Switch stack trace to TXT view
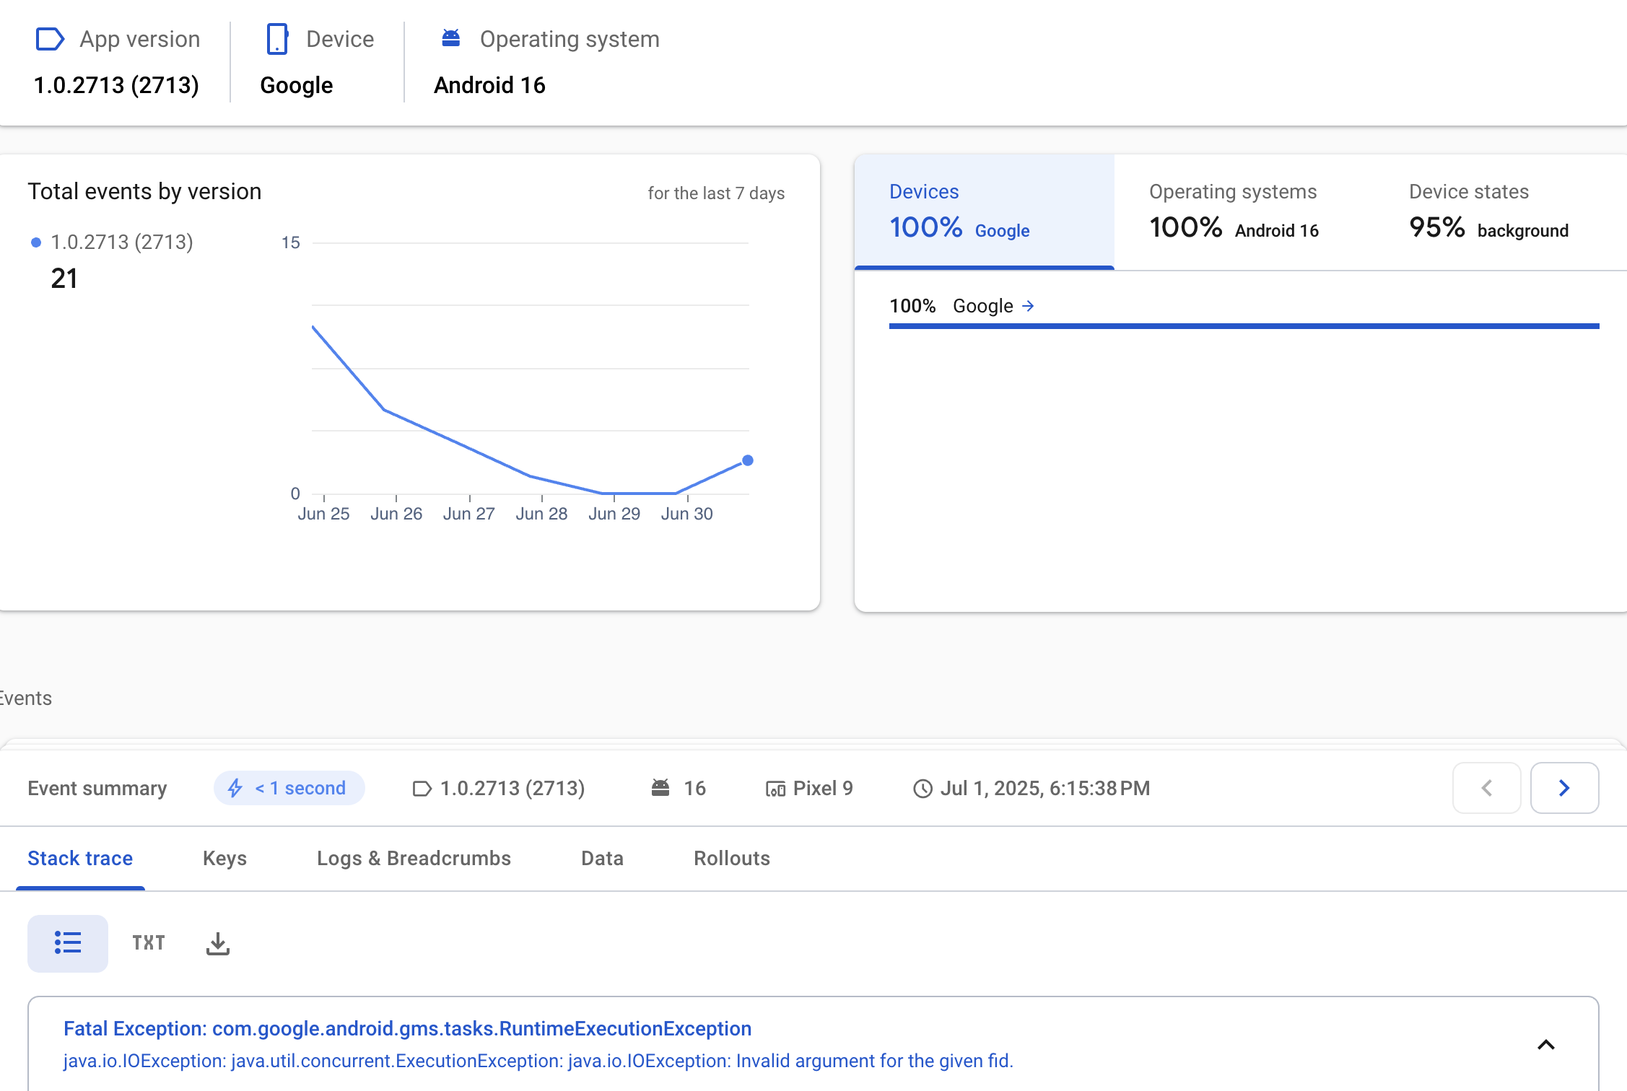The image size is (1627, 1091). pyautogui.click(x=149, y=943)
